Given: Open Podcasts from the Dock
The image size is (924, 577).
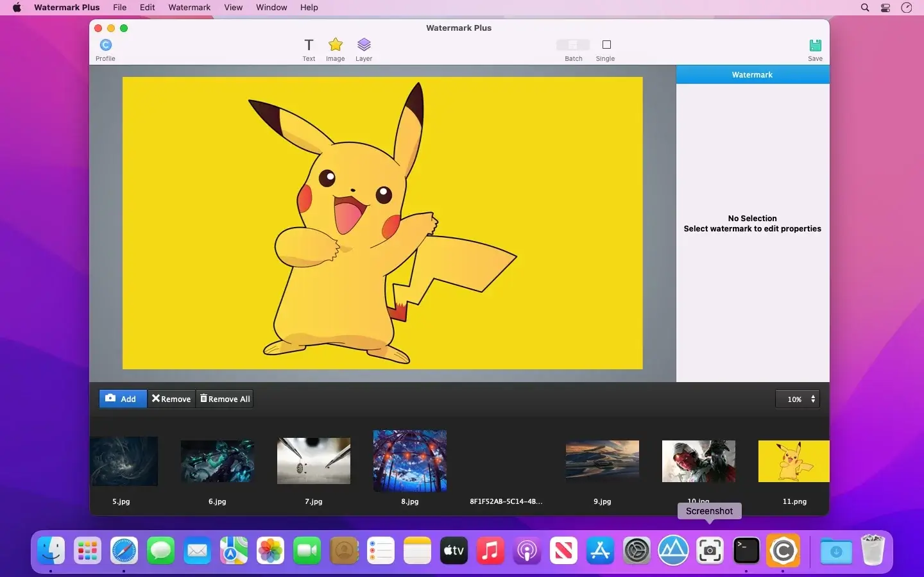Looking at the screenshot, I should [527, 551].
